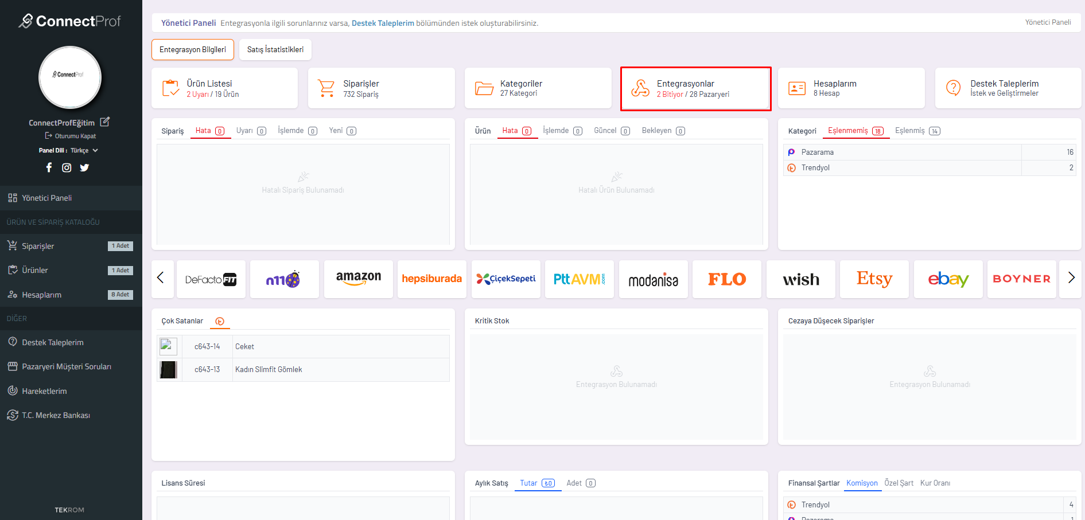
Task: Open Destek Taleplerim in sidebar menu
Action: [x=71, y=342]
